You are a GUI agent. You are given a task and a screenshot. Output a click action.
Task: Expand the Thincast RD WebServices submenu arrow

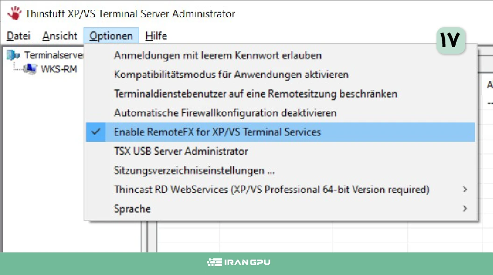[465, 189]
